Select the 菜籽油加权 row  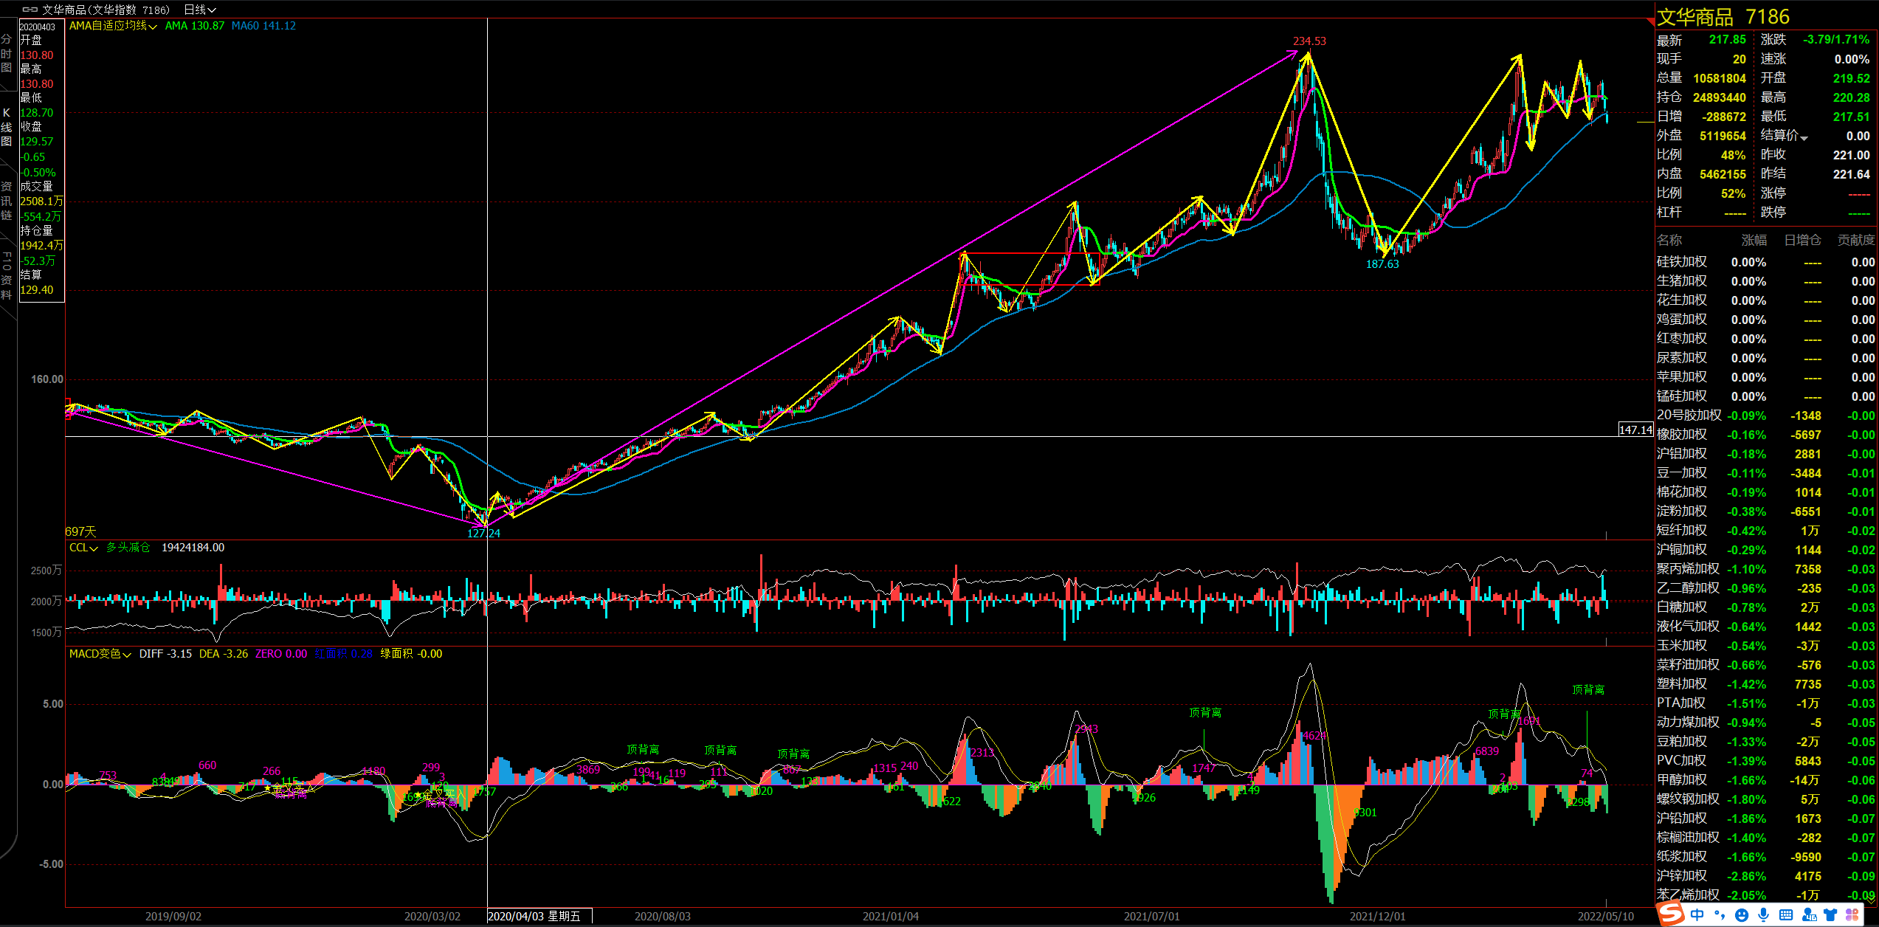click(x=1766, y=665)
